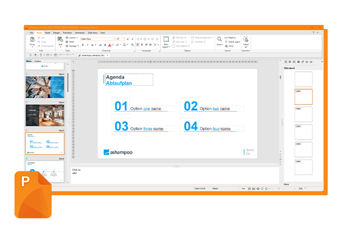Open the Vertical alignment dropdown
Image resolution: width=348 pixels, height=226 pixels.
pyautogui.click(x=202, y=38)
